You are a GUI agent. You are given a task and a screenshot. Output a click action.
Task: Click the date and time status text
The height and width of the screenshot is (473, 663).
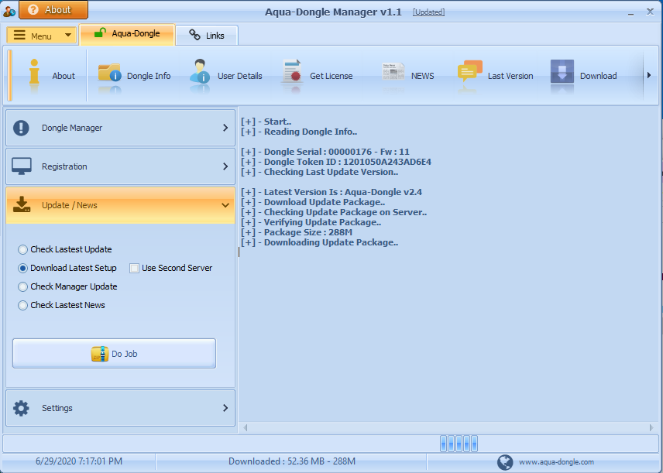click(x=79, y=461)
